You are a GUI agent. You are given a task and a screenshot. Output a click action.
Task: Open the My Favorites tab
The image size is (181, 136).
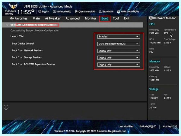(x=18, y=18)
